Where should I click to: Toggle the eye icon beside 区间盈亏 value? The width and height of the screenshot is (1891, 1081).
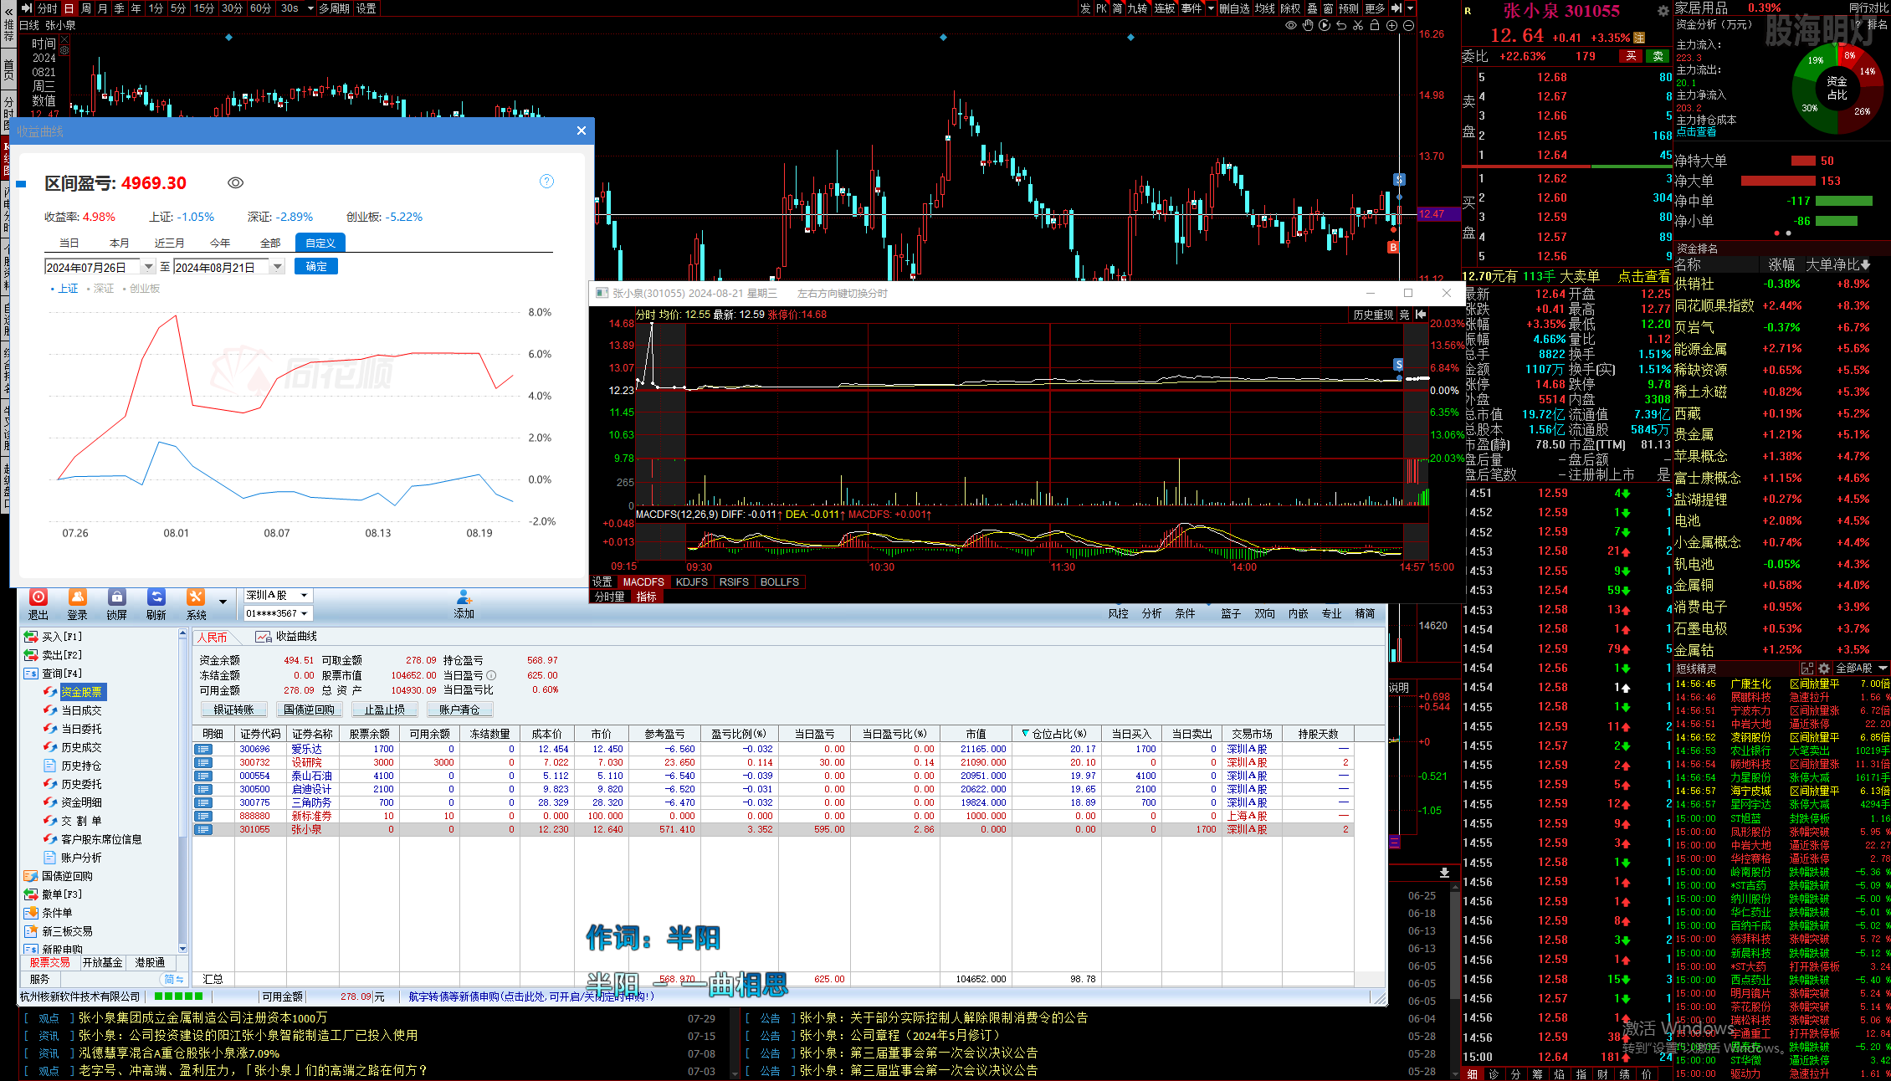236,182
